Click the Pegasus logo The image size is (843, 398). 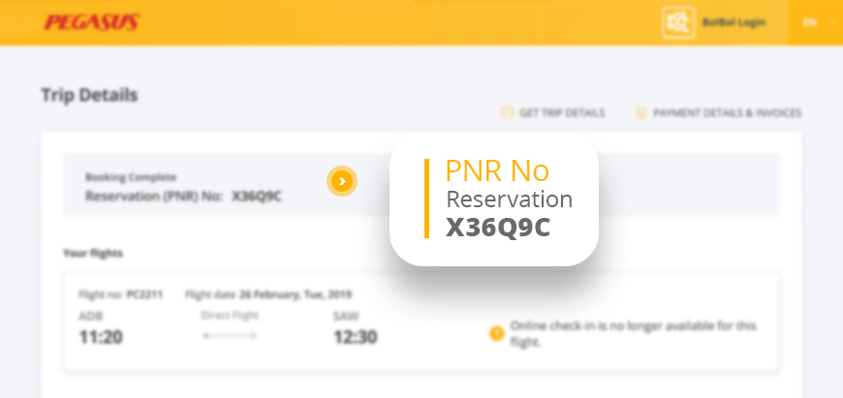91,22
